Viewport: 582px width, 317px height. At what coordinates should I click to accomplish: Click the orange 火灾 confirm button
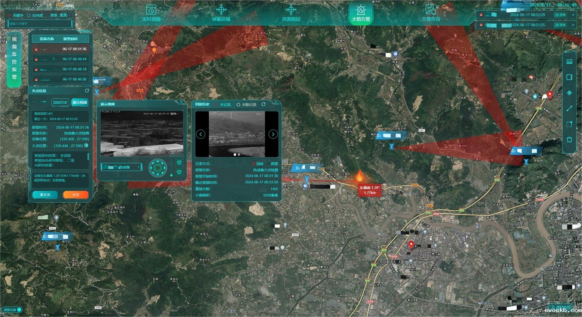coord(76,195)
